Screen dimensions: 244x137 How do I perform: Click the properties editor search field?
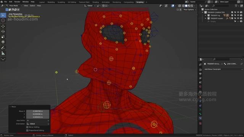[221, 59]
